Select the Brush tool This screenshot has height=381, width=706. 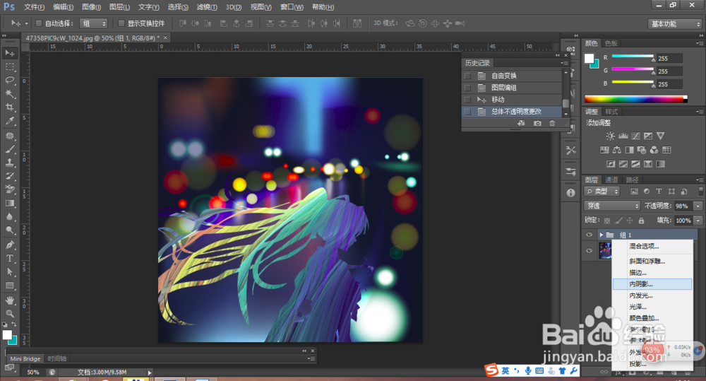point(9,149)
